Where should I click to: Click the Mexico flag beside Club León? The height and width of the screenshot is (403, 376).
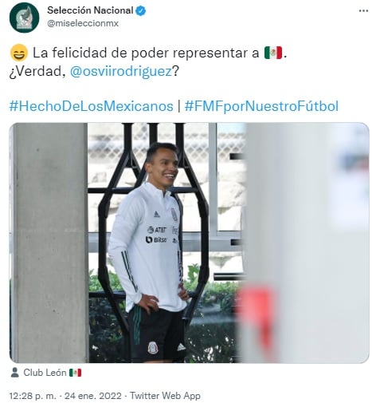[75, 373]
